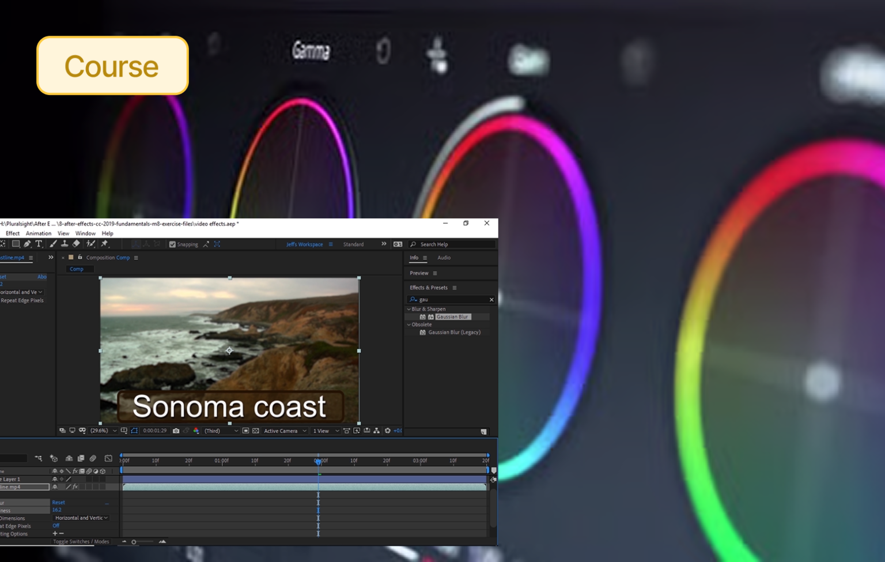Open the magnification ratio dropdown (29.6%)

coord(103,431)
